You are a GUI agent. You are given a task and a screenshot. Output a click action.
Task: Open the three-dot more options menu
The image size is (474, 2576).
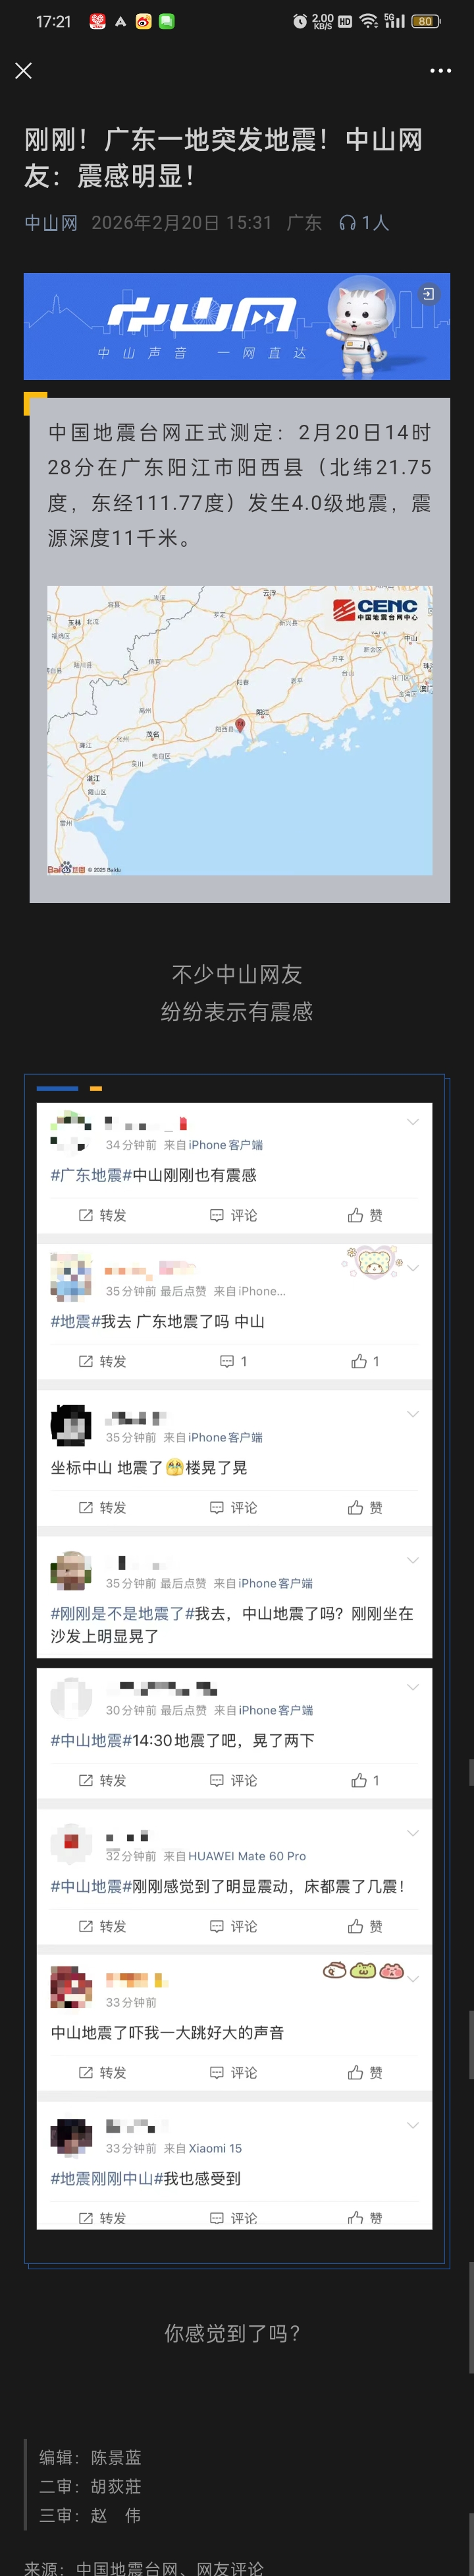click(440, 71)
